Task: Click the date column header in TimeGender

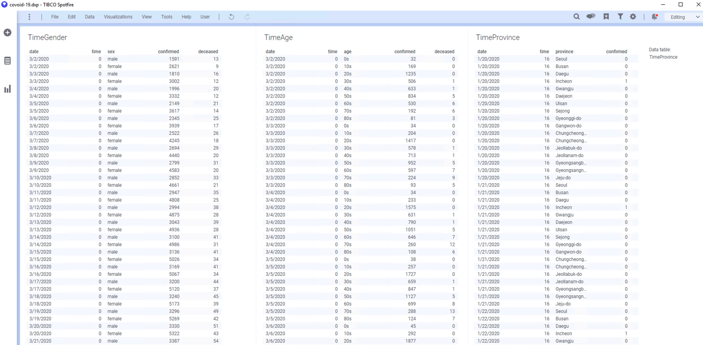Action: [x=34, y=52]
